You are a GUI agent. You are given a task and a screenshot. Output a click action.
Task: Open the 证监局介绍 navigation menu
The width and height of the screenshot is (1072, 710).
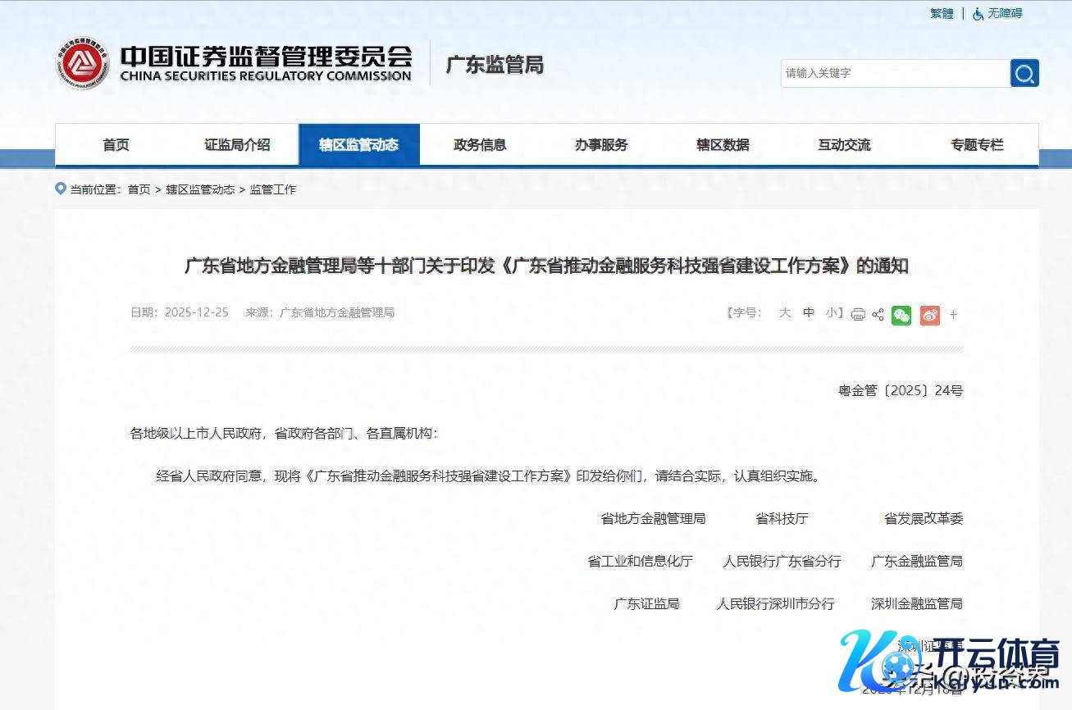(x=237, y=145)
